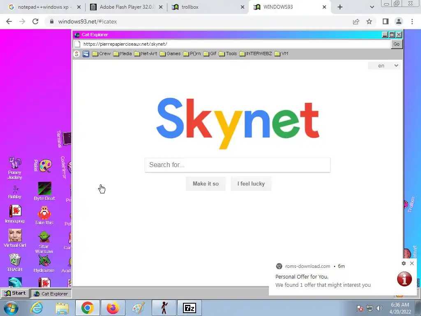Open the Chrome profile avatar
The height and width of the screenshot is (316, 421).
pyautogui.click(x=399, y=21)
